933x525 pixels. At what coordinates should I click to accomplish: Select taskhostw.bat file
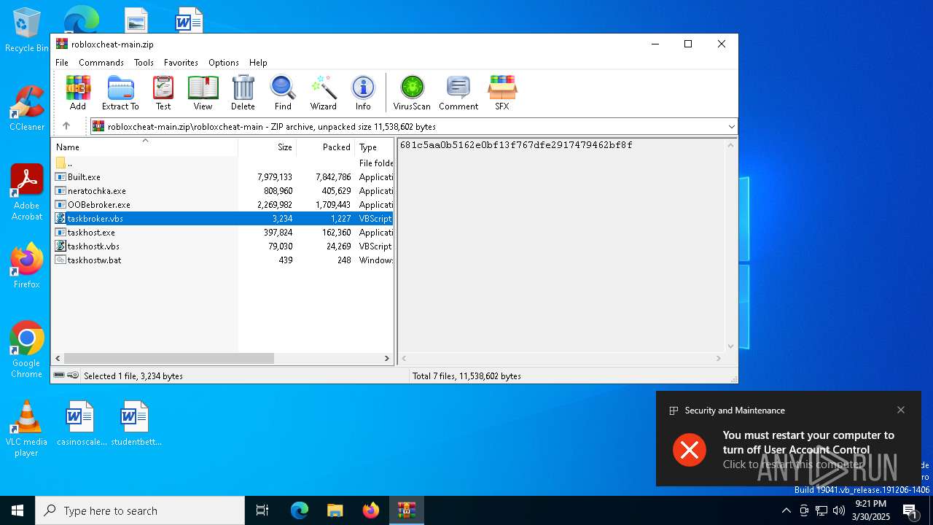[222, 260]
